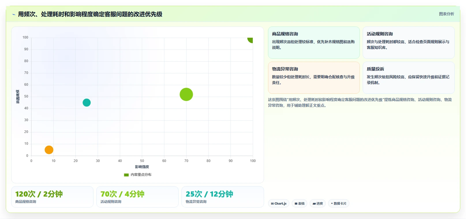Click the x-axis tick label 50
Image resolution: width=466 pixels, height=219 pixels.
142,161
